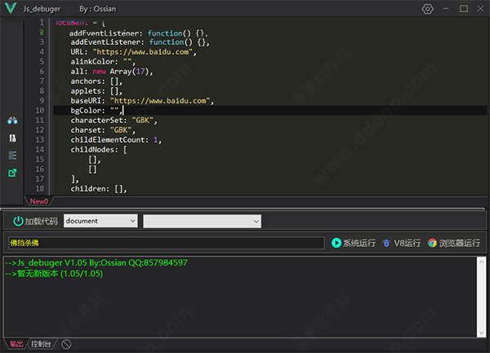Click the bgColor code line
The height and width of the screenshot is (353, 490).
coord(97,110)
